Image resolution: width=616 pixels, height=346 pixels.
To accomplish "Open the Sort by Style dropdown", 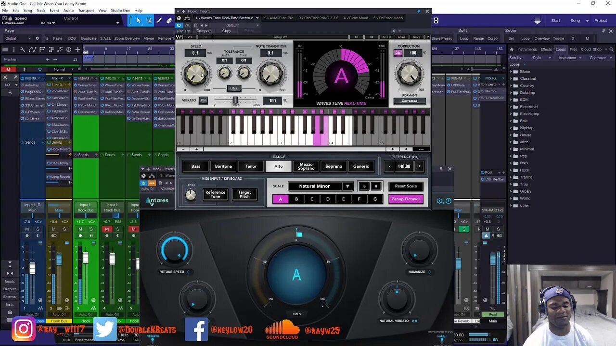I will pos(540,58).
